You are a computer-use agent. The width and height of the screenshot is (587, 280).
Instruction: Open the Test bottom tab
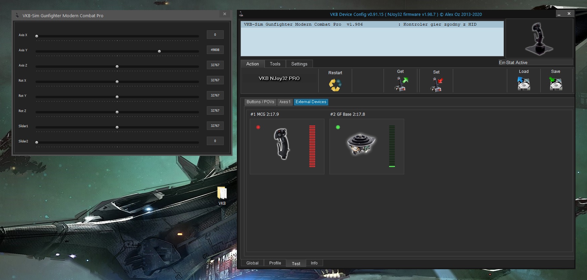tap(296, 263)
